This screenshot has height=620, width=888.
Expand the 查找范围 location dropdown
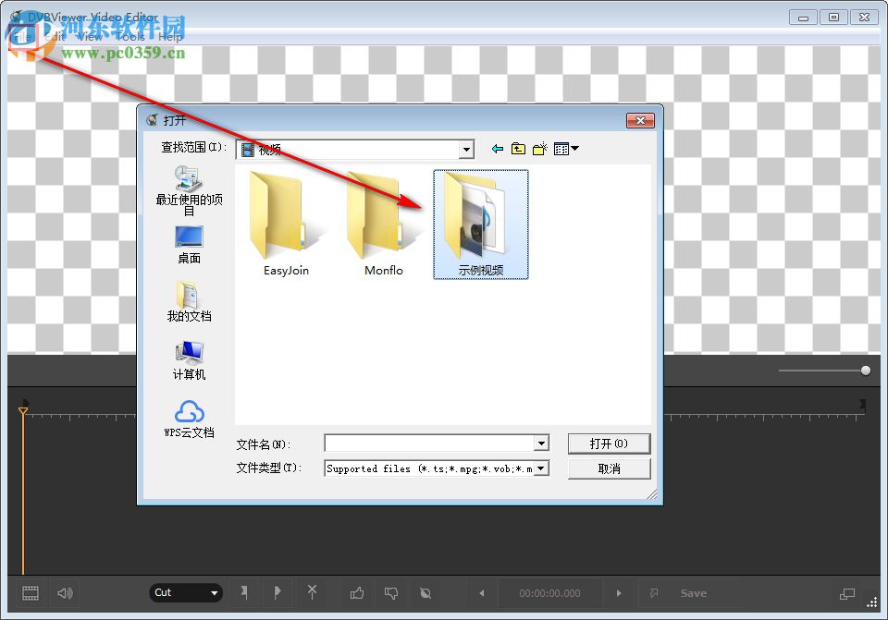click(x=466, y=149)
